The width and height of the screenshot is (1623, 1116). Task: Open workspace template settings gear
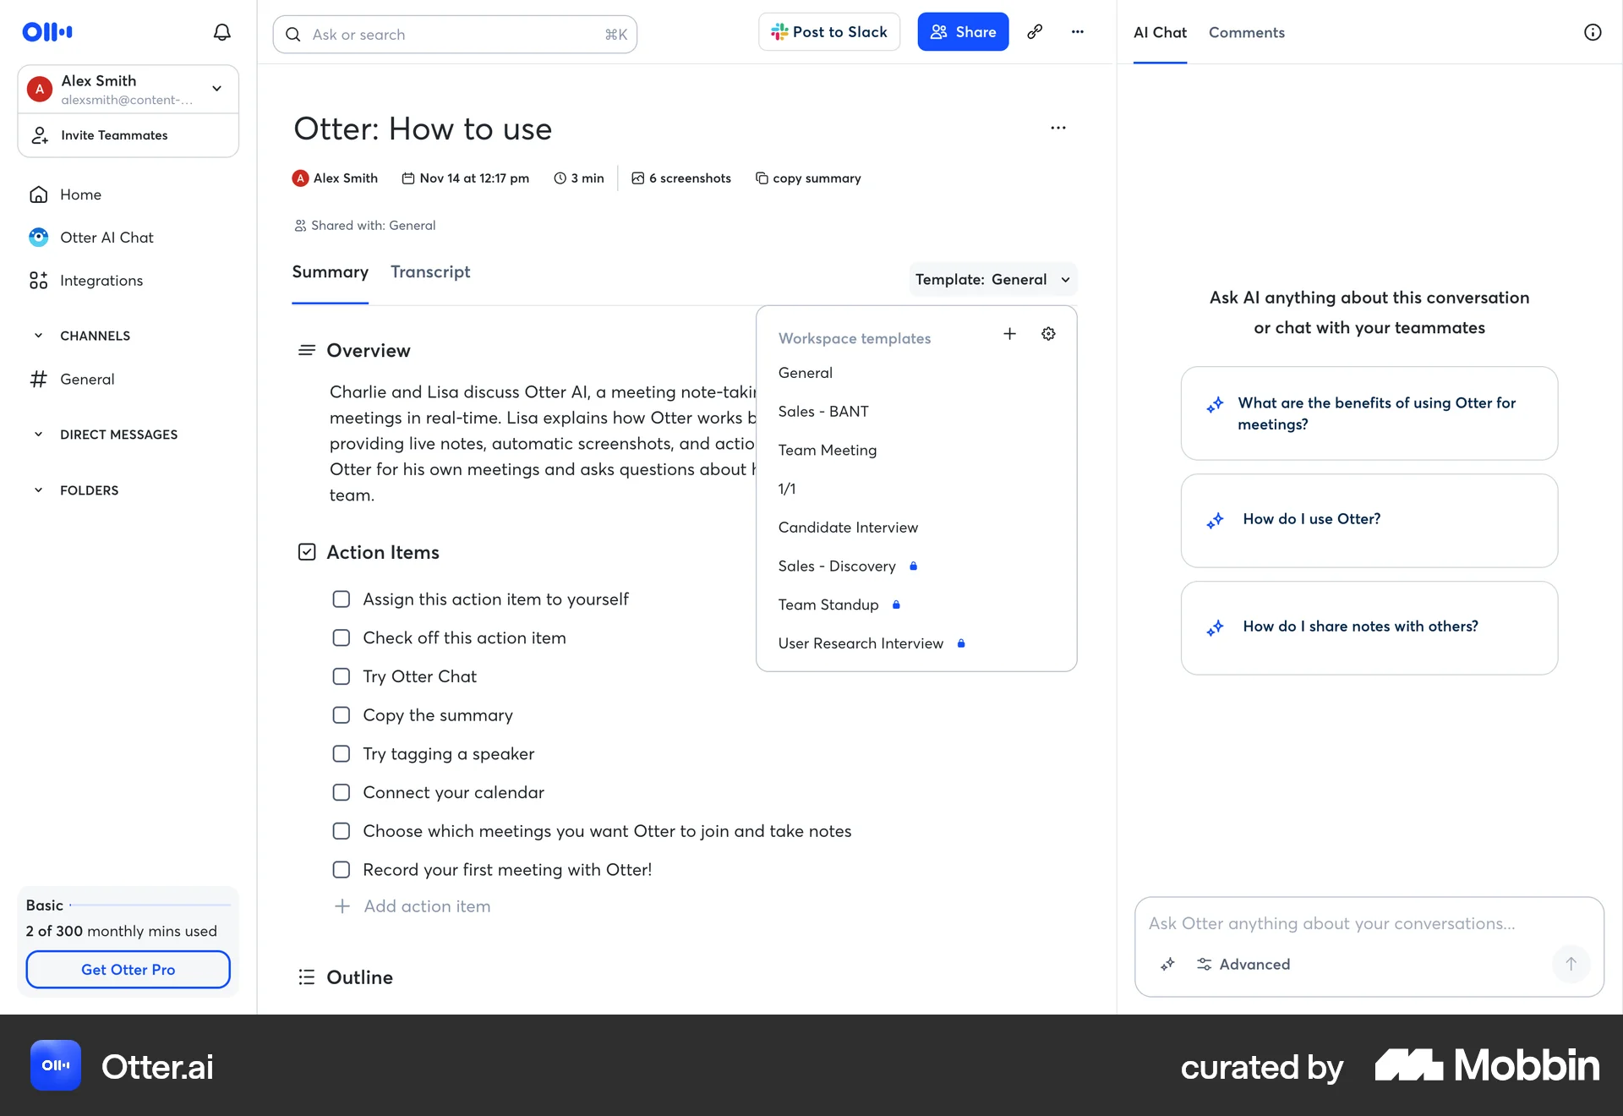click(x=1048, y=334)
